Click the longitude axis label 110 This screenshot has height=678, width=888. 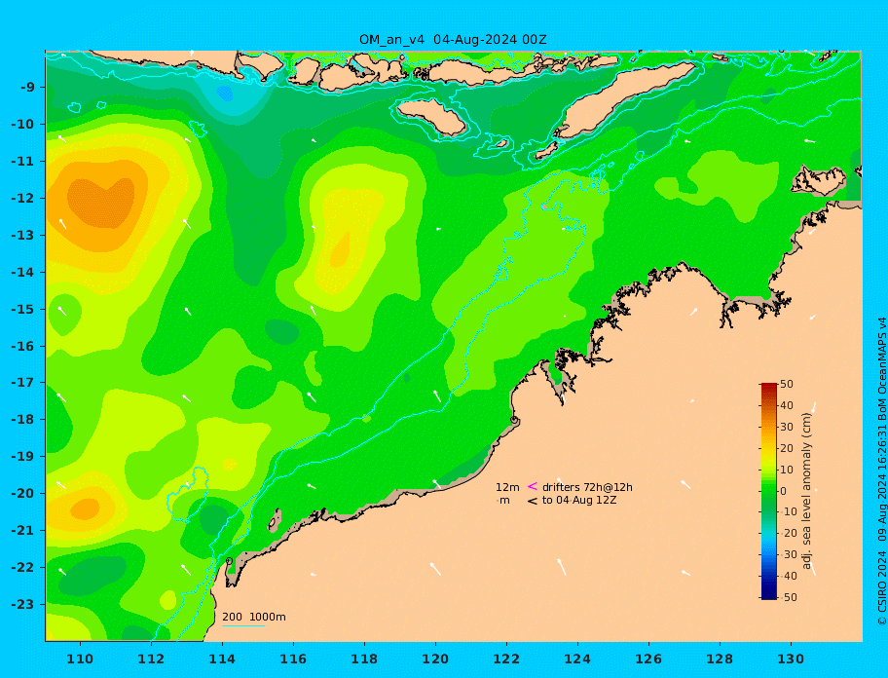tap(80, 659)
